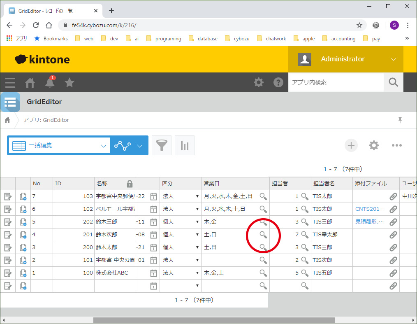
Task: Open the kintone home icon in header
Action: coord(30,83)
